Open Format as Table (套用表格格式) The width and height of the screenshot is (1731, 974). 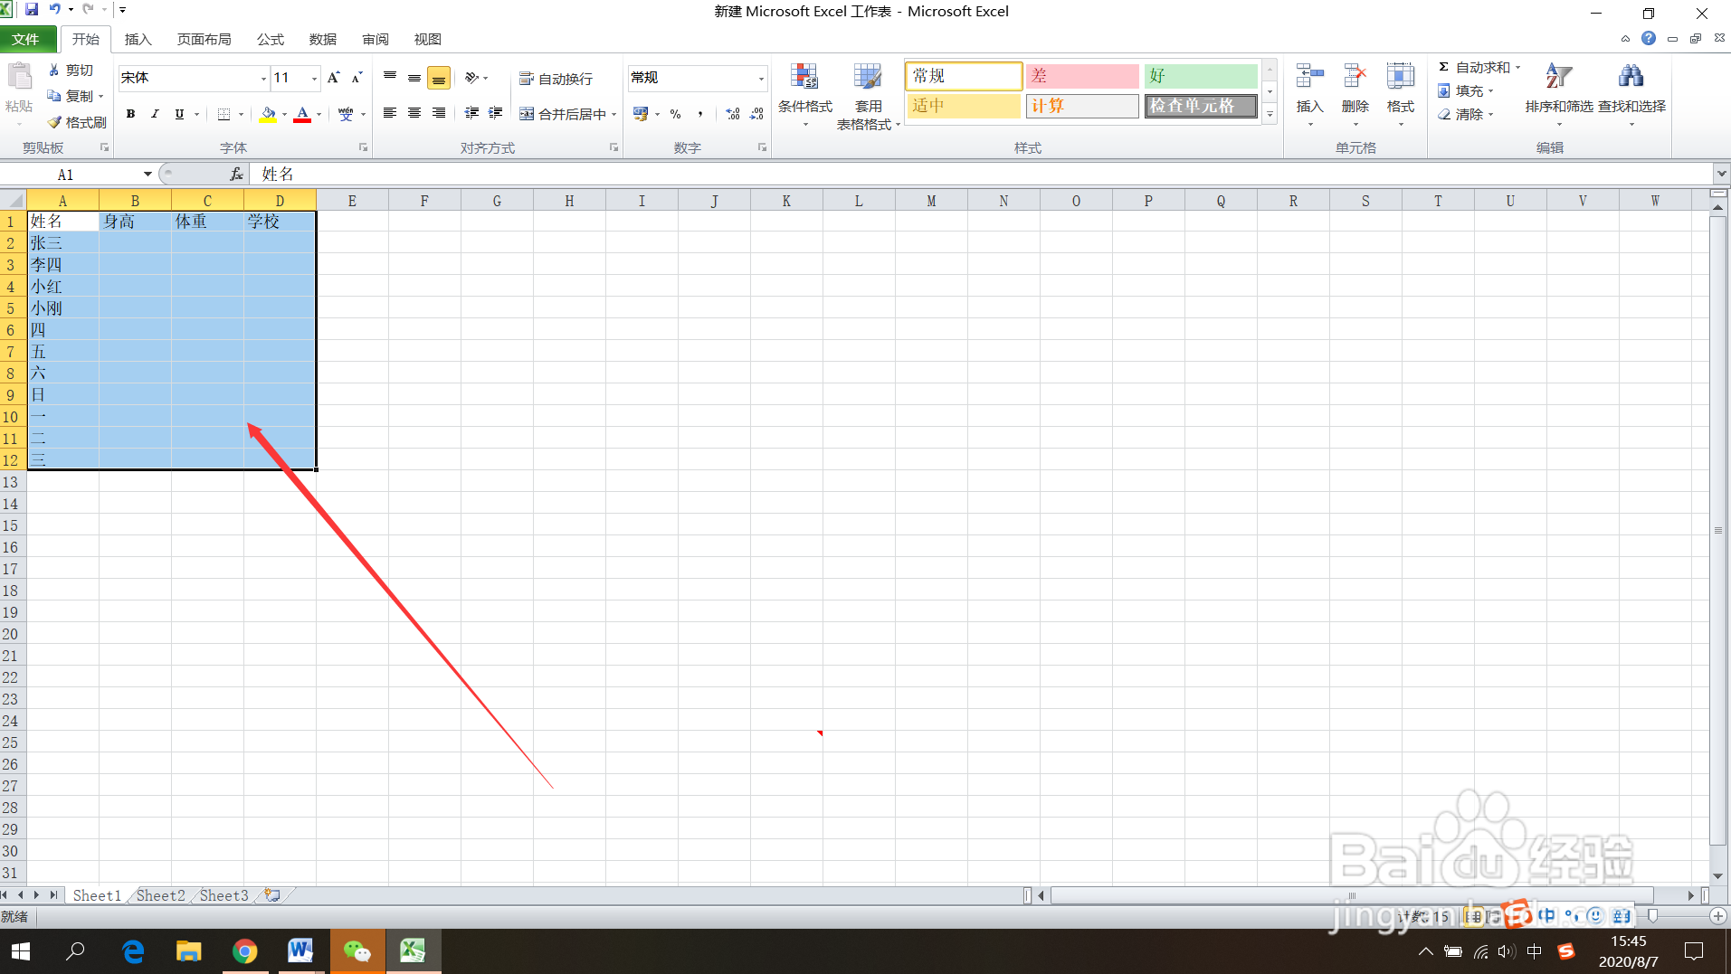868,96
